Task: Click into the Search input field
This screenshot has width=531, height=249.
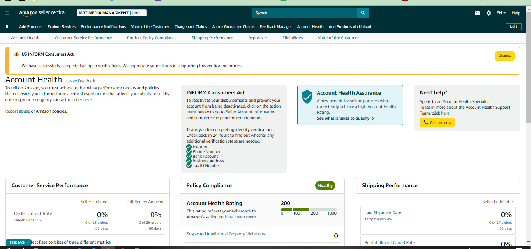Action: pos(305,13)
